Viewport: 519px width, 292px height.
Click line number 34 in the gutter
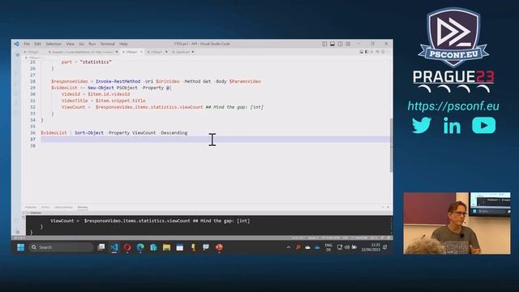32,120
